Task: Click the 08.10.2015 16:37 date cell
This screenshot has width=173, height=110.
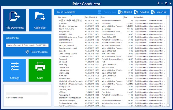Action: (92, 101)
